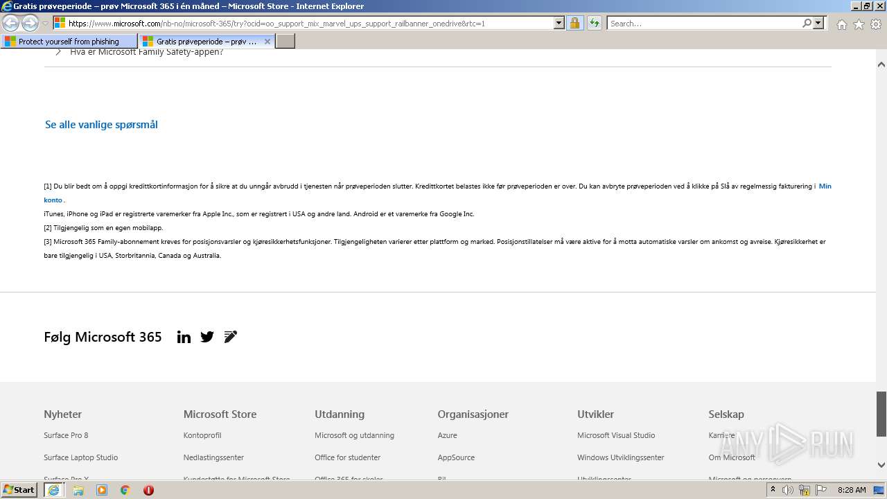Open the network tray icon
The image size is (887, 499).
coord(805,490)
